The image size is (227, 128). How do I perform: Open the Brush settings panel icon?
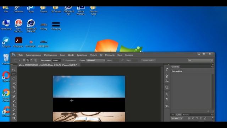[167, 81]
